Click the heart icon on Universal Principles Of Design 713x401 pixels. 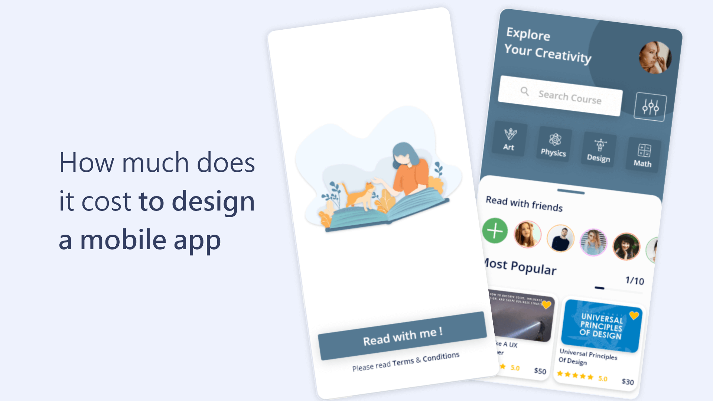[634, 316]
